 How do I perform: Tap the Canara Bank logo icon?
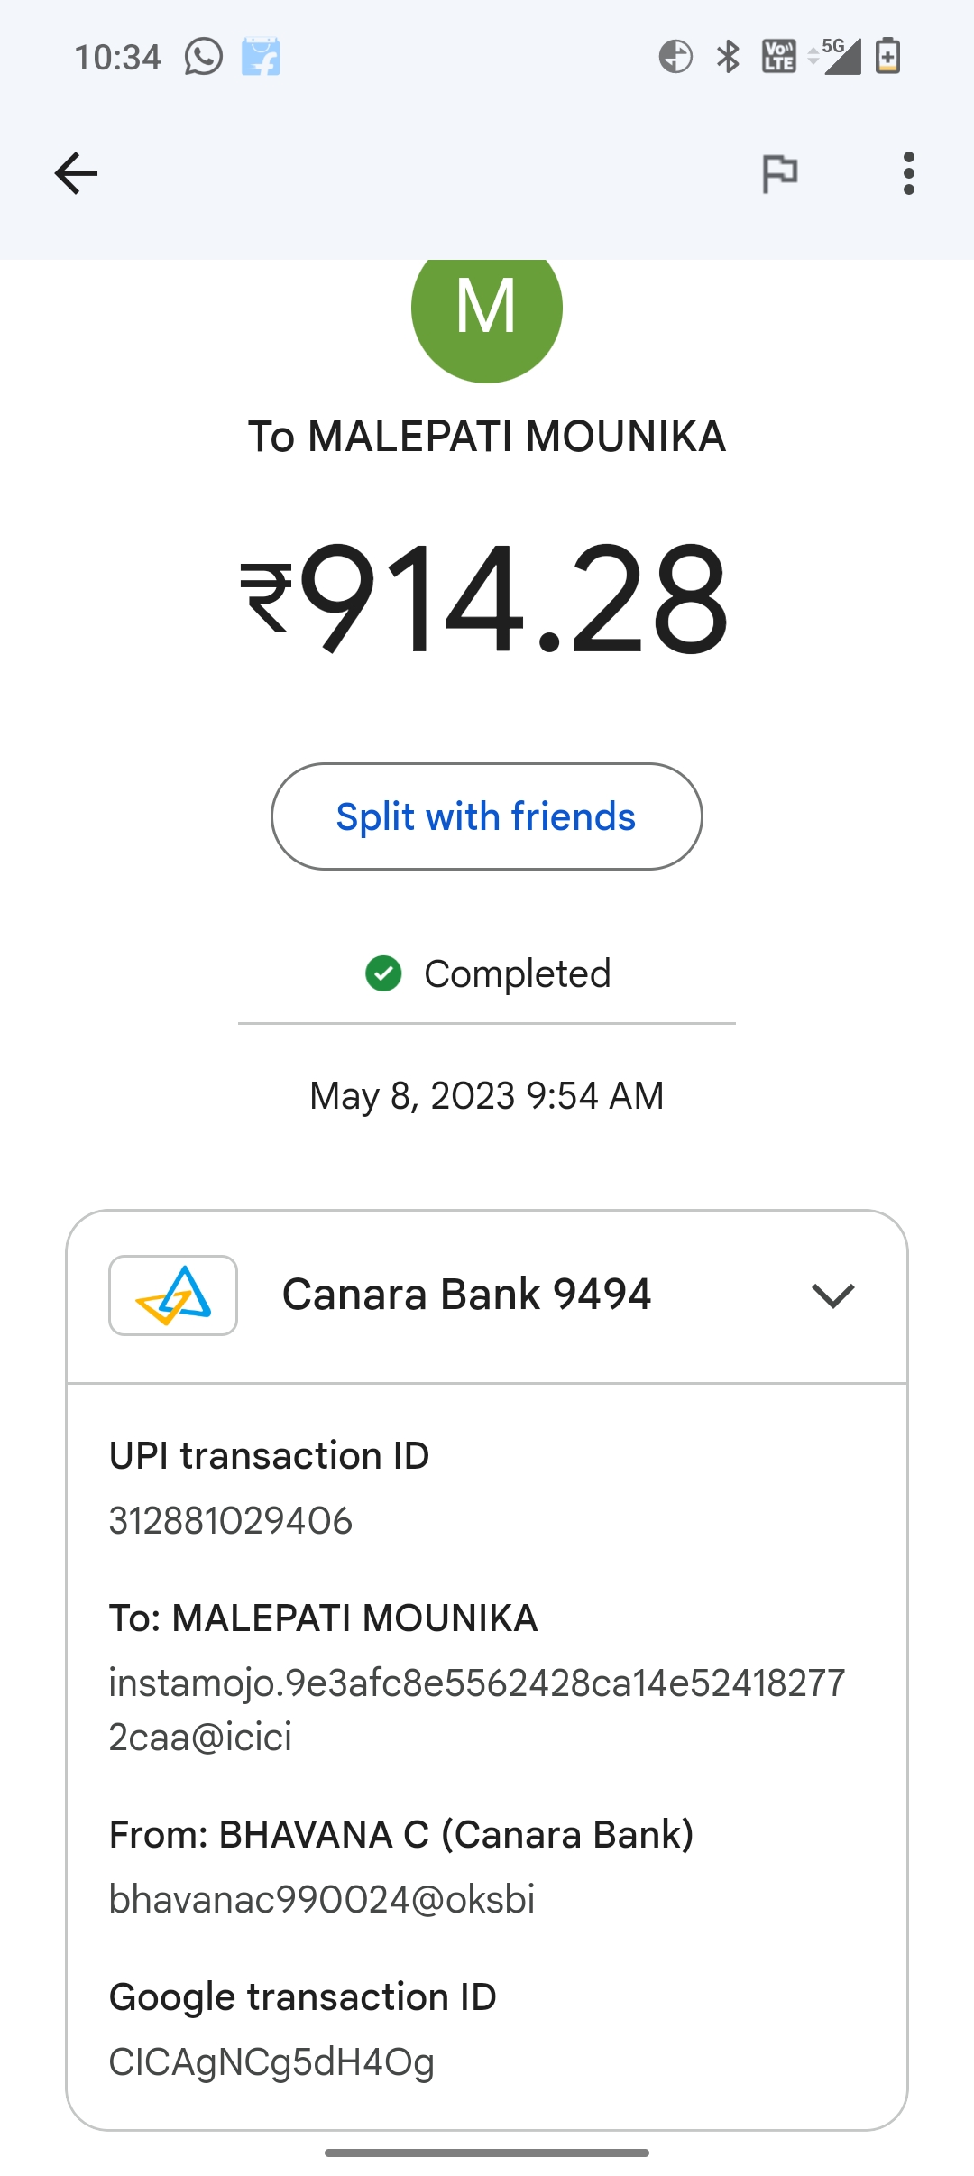[x=173, y=1295]
